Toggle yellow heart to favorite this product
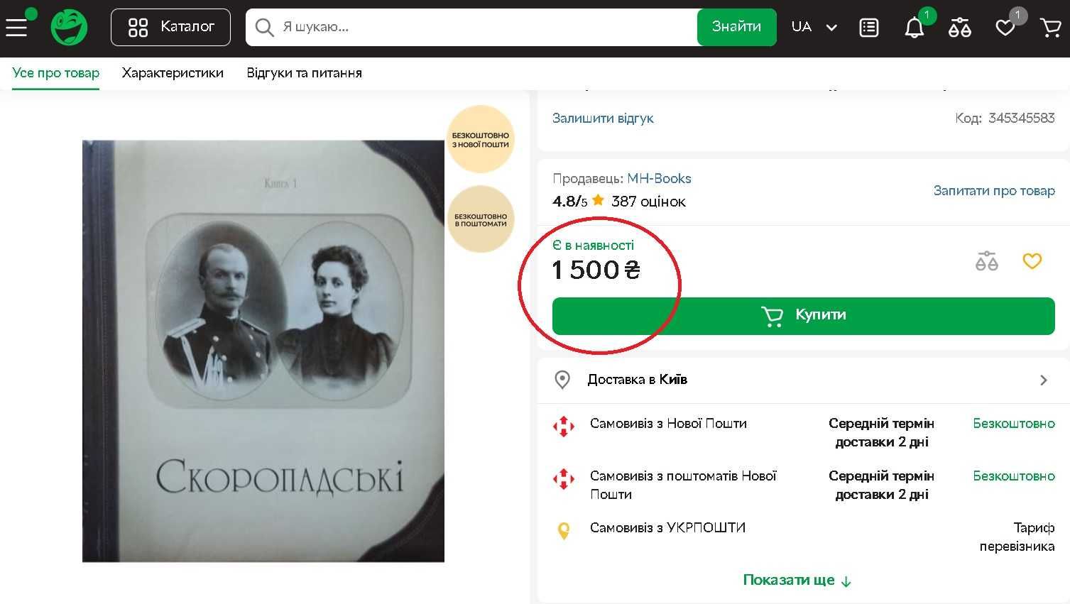1070x604 pixels. [x=1032, y=261]
